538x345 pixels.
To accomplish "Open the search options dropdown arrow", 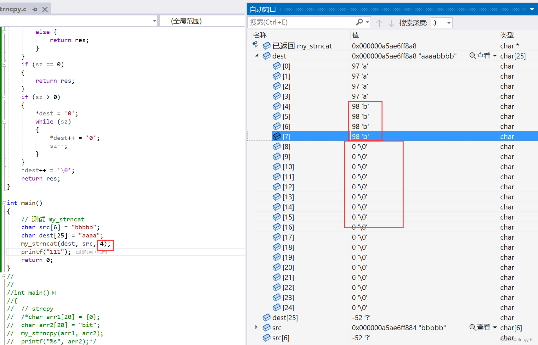I will 367,22.
